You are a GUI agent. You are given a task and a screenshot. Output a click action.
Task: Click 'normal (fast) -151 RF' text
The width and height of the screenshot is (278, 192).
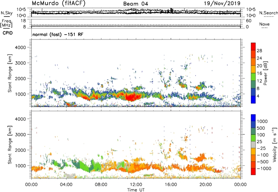pos(58,34)
